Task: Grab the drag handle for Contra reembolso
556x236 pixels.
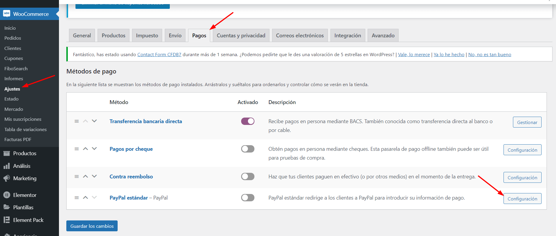Action: click(x=77, y=176)
